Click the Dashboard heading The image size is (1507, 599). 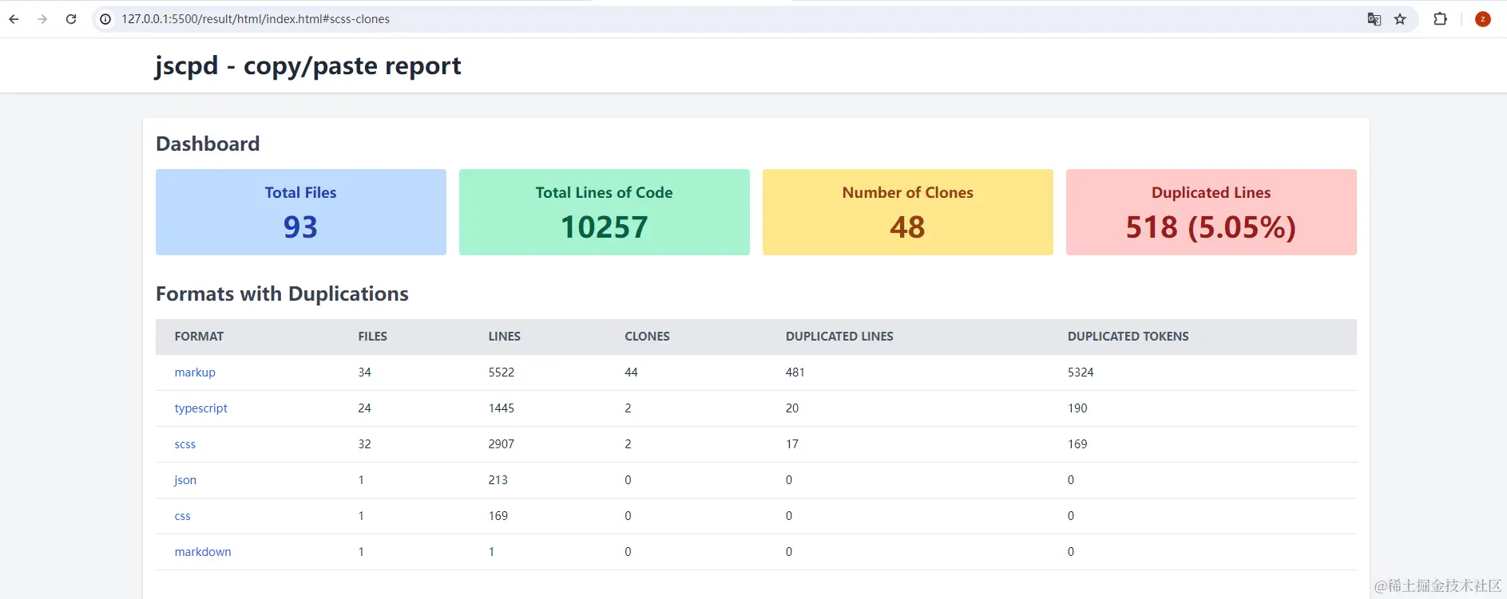click(x=208, y=144)
